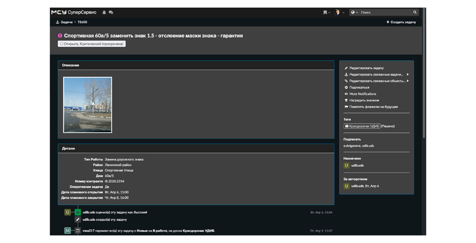Choose Наградить значком in the side menu

tap(364, 100)
